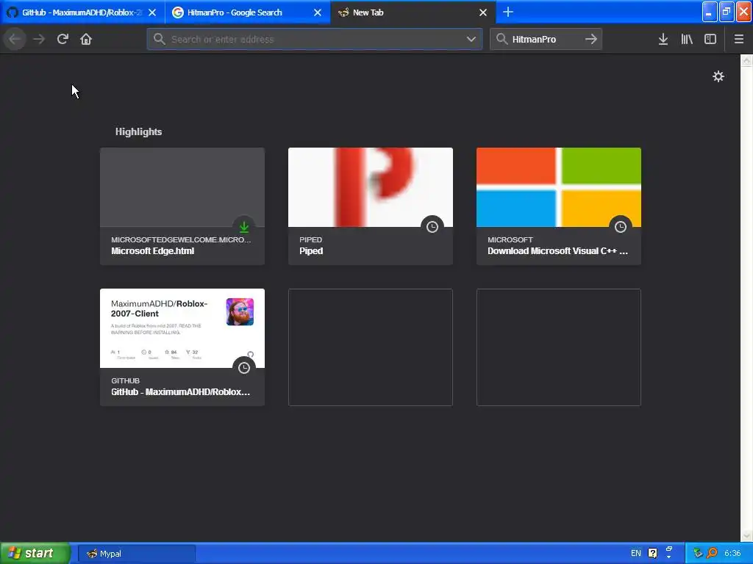Expand the address bar history dropdown
The height and width of the screenshot is (564, 753).
click(x=471, y=40)
